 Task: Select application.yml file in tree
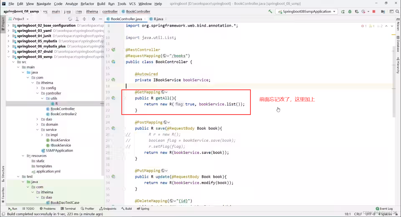point(48,171)
